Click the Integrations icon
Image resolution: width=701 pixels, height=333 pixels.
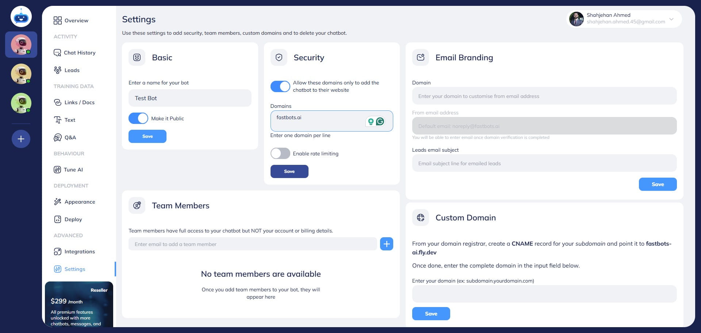[x=58, y=251]
